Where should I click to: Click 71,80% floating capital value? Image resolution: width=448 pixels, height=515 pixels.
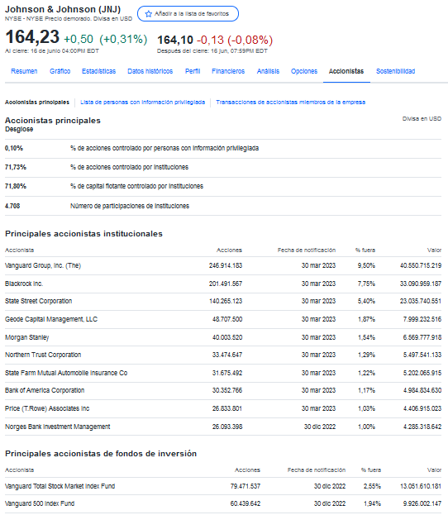(x=16, y=186)
